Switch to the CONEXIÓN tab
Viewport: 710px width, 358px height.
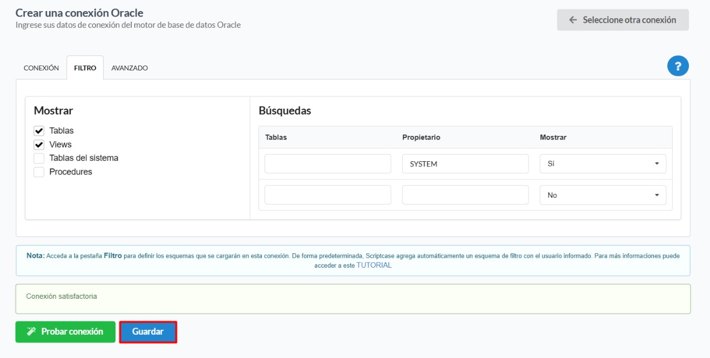(41, 68)
